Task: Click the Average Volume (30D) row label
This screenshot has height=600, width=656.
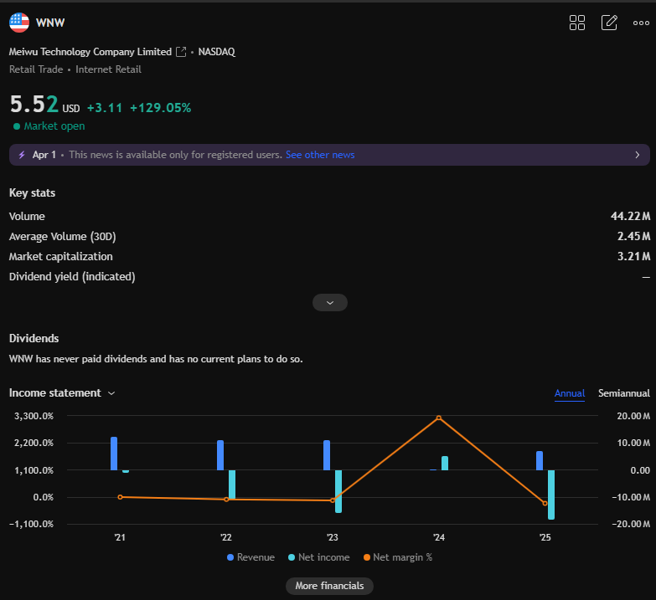Action: (x=62, y=237)
